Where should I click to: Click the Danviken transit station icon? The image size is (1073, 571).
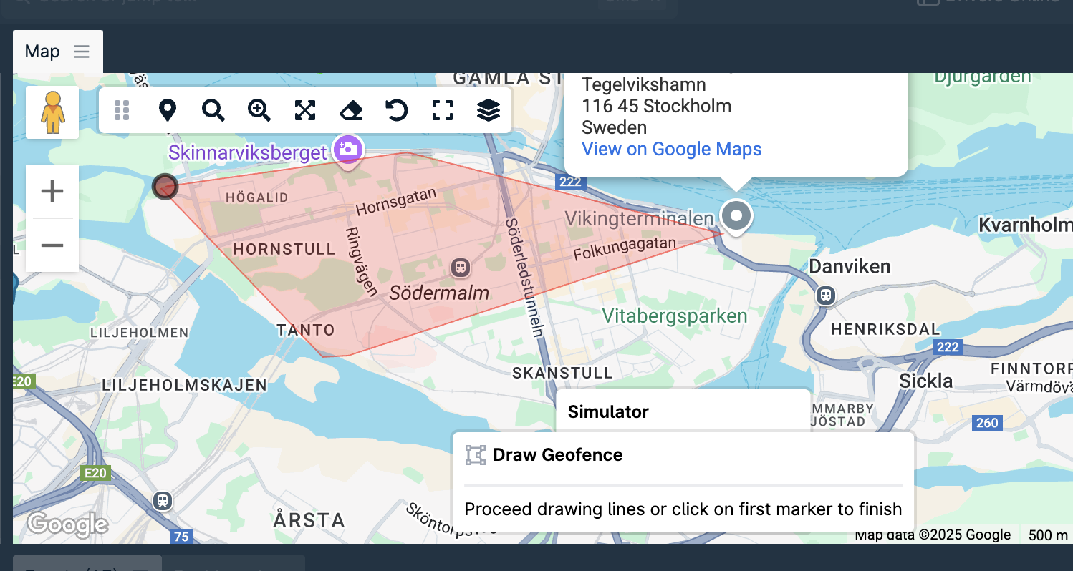click(827, 295)
